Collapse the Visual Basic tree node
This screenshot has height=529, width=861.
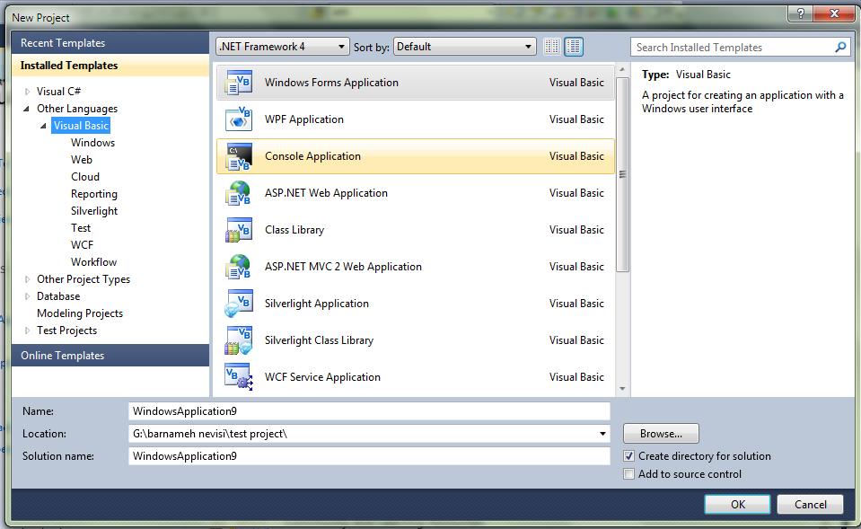click(43, 126)
